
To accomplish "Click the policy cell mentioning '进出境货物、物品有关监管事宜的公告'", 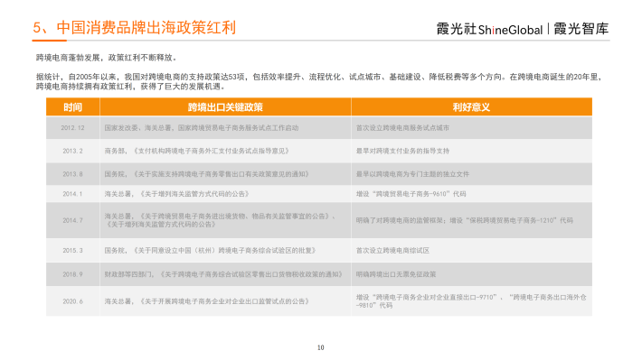I will coord(225,220).
